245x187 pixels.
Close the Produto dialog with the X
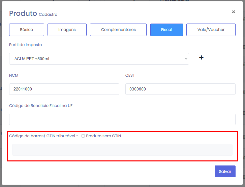point(233,12)
